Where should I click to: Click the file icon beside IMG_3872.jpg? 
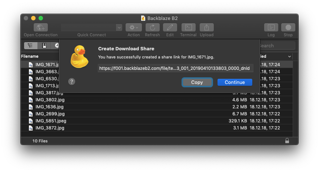click(x=31, y=128)
